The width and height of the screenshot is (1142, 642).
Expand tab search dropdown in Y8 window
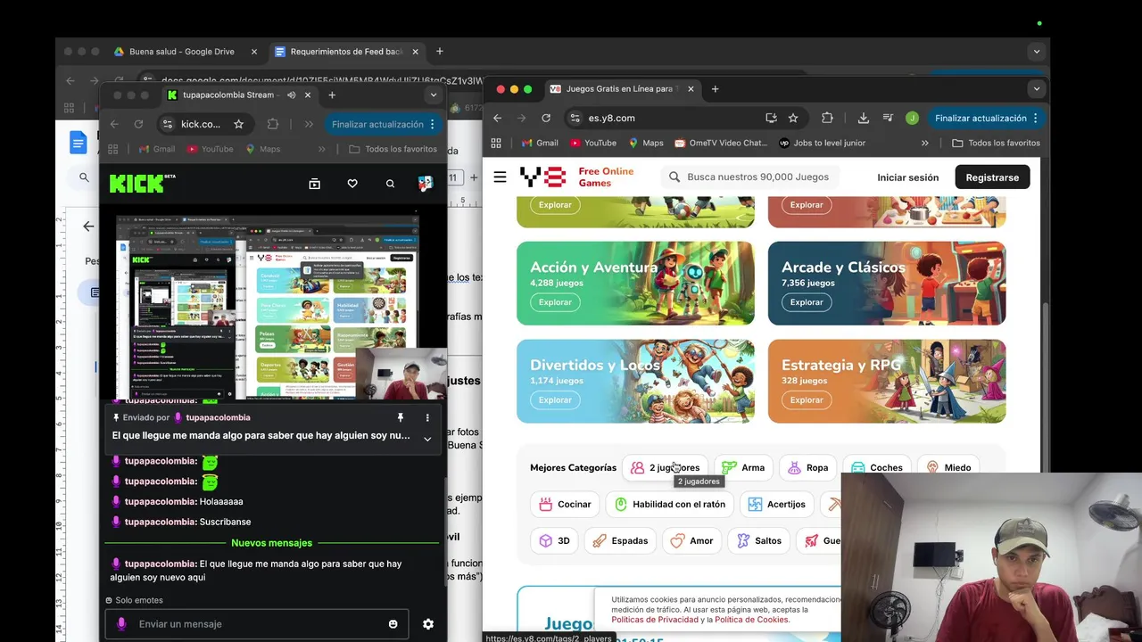click(x=1036, y=89)
